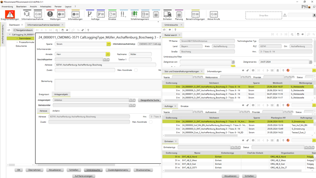Click colored globe icon in Einheiten panel toolbar
316x178 pixels.
point(288,140)
